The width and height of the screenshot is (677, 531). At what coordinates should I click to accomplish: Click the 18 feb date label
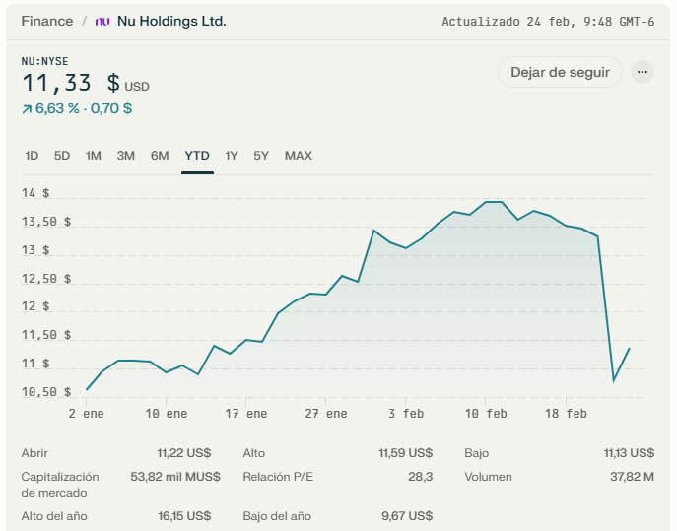coord(566,414)
